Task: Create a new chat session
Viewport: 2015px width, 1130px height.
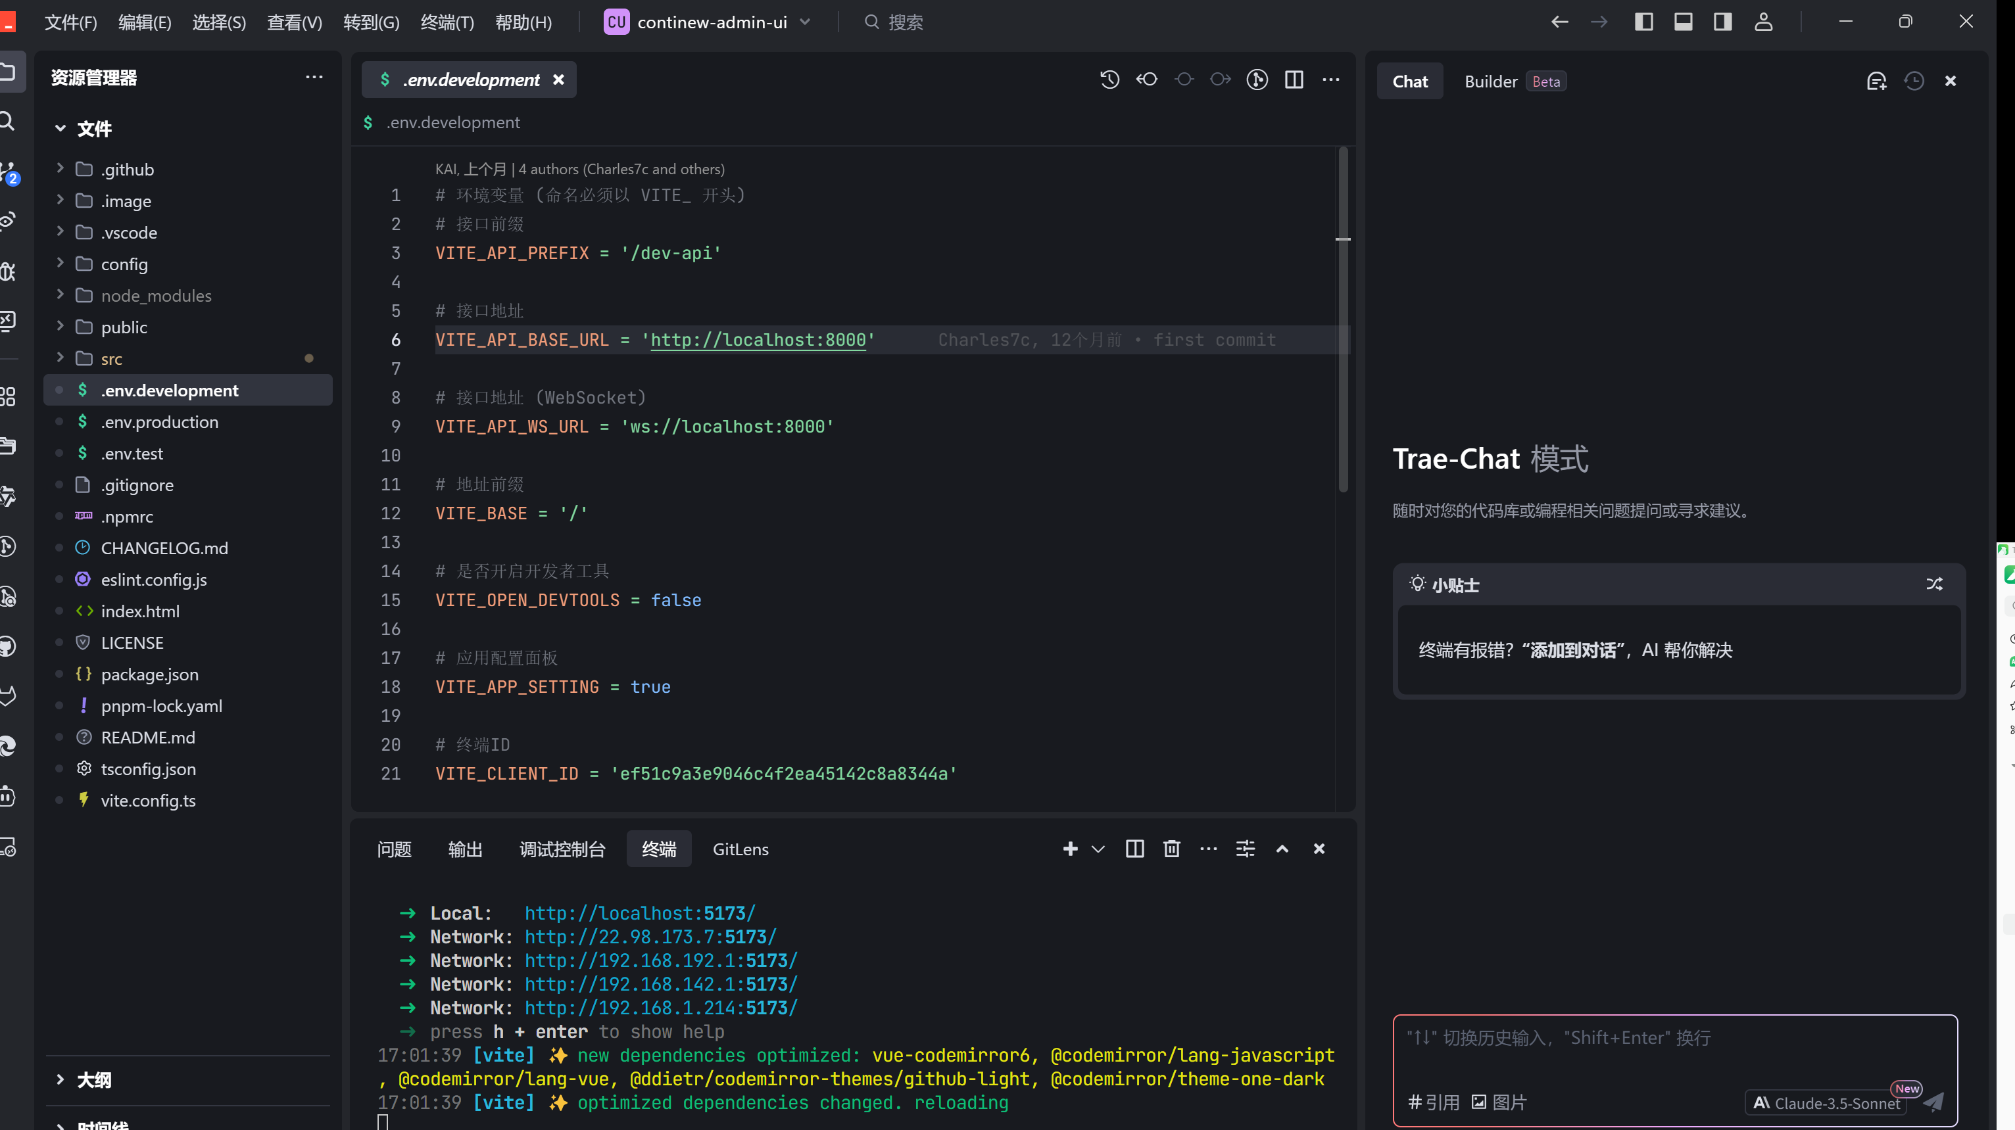Action: coord(1876,82)
